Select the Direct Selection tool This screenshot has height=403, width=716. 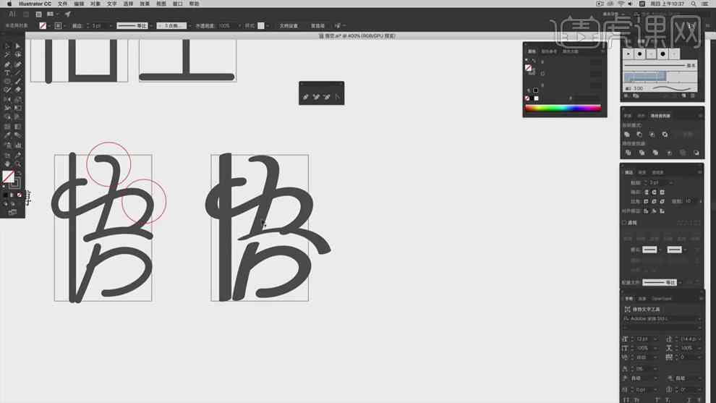(x=18, y=46)
